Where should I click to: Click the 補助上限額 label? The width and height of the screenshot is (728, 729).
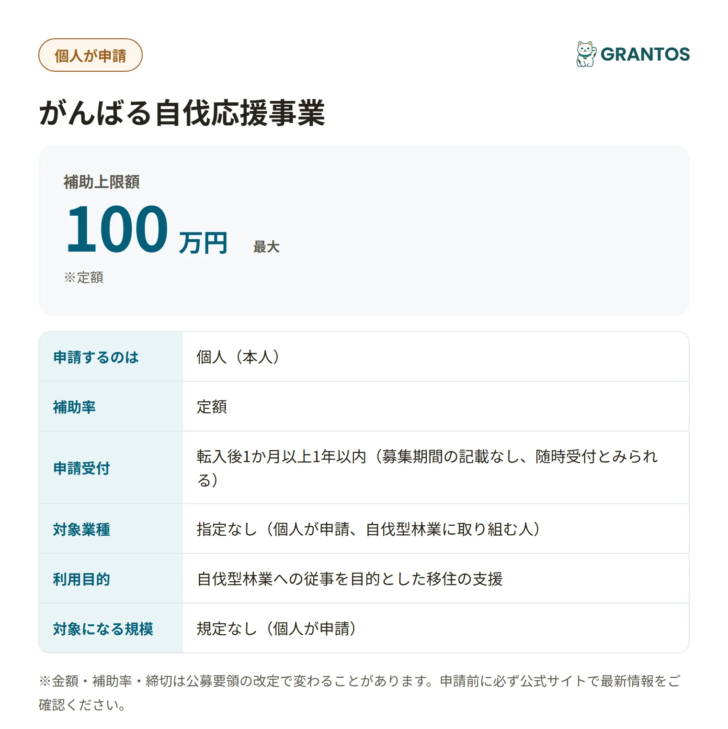tap(102, 182)
